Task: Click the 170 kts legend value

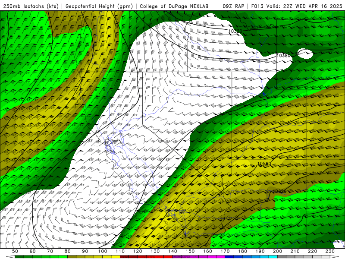Action: pyautogui.click(x=225, y=251)
